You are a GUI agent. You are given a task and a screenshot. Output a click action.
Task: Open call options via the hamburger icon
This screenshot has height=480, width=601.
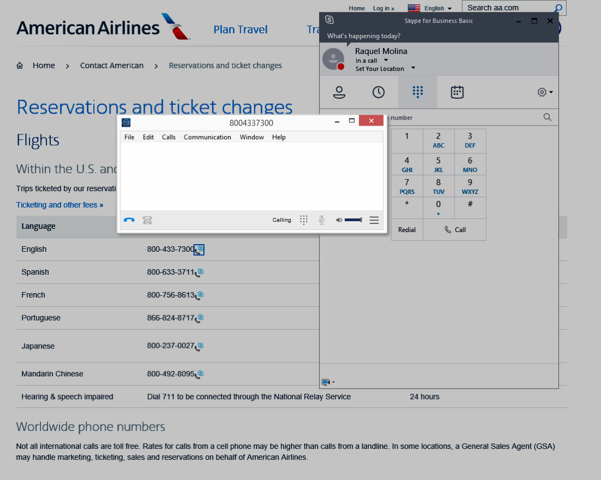[x=374, y=220]
